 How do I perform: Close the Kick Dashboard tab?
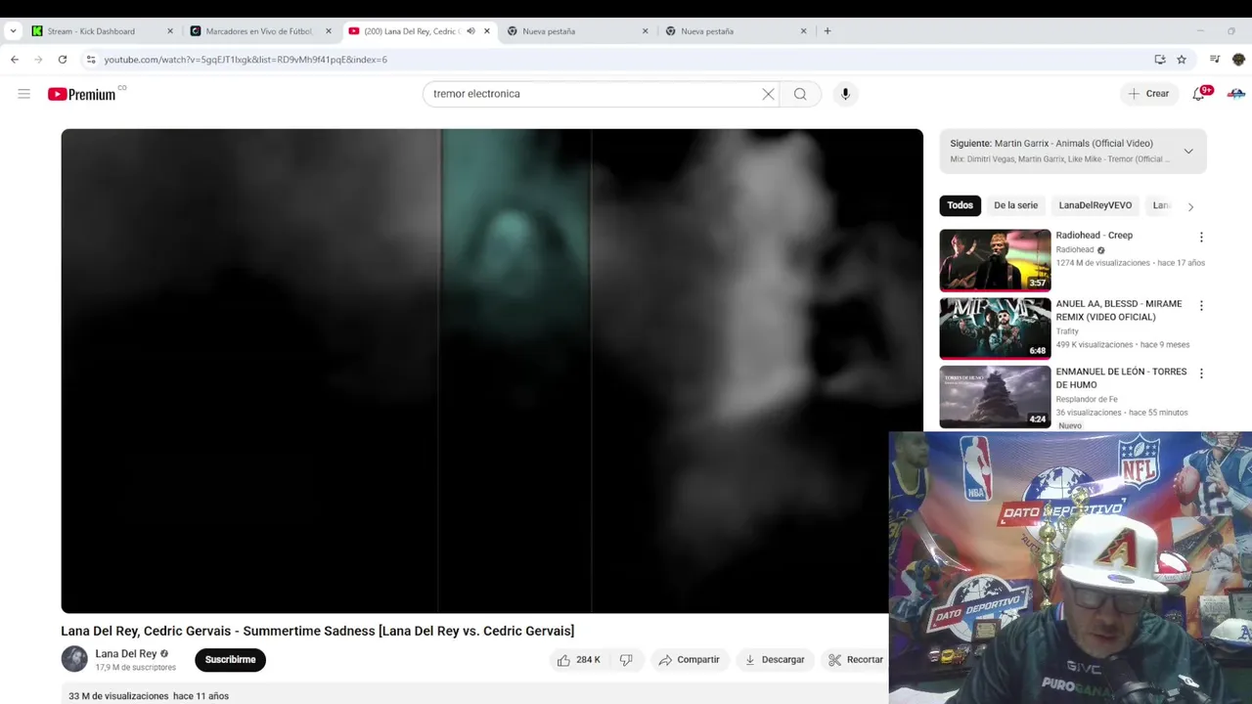click(170, 31)
